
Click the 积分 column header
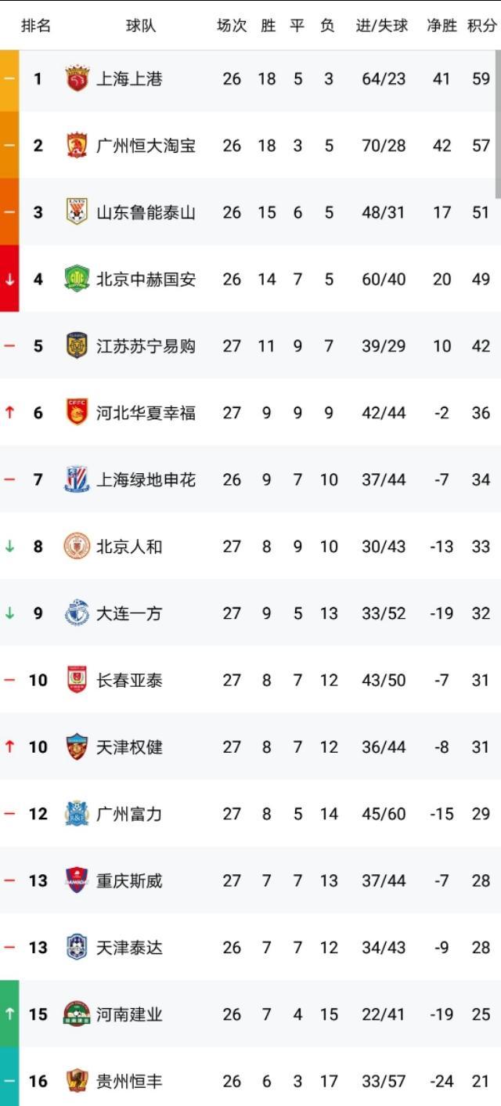482,26
